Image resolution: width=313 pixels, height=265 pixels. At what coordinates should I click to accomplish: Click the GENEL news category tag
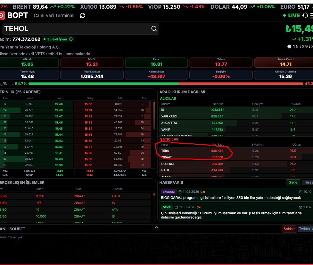coord(167,207)
